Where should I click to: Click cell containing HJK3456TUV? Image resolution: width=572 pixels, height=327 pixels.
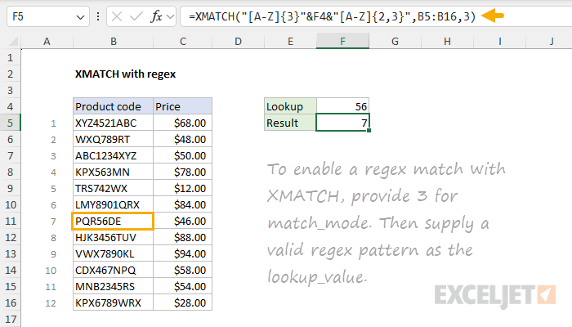(x=113, y=238)
